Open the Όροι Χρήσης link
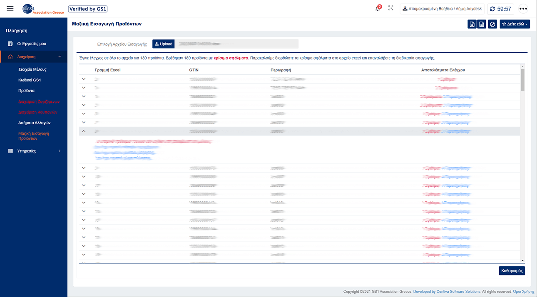 (523, 292)
